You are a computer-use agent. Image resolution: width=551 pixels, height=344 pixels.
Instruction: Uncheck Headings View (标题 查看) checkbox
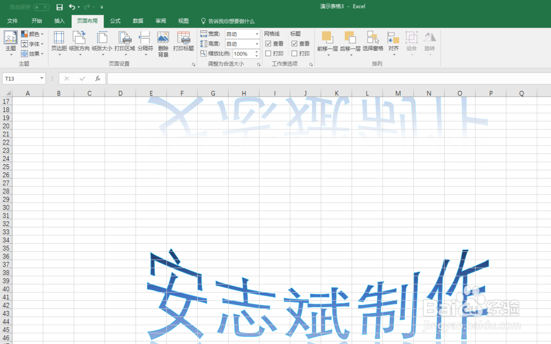click(294, 44)
